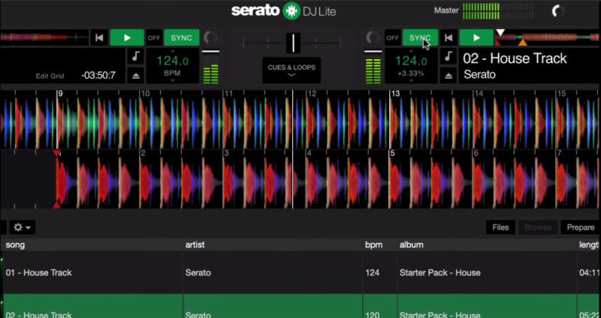
Task: Open the Browse panel
Action: [x=538, y=227]
